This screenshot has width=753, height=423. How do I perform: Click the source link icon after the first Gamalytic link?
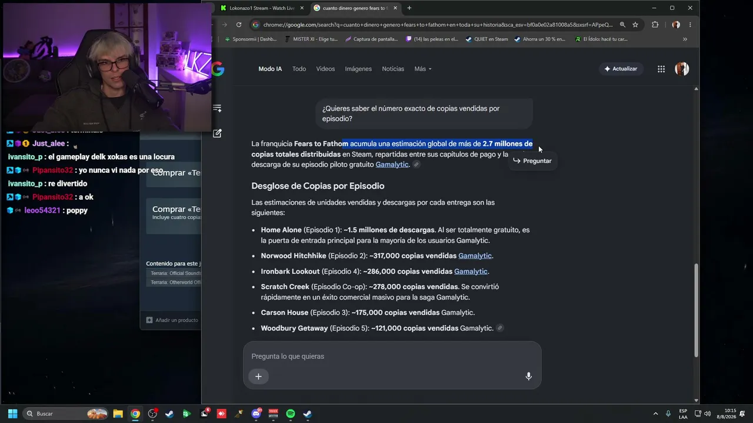[x=416, y=164]
